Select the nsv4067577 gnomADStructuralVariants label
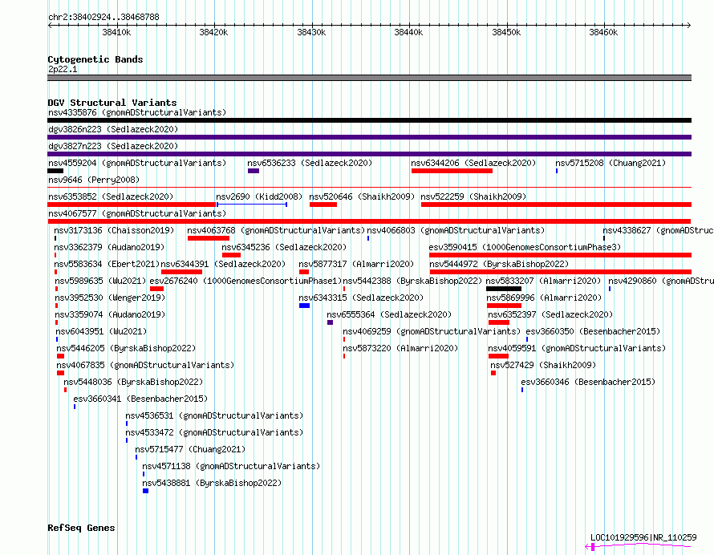714x555 pixels. pos(137,213)
